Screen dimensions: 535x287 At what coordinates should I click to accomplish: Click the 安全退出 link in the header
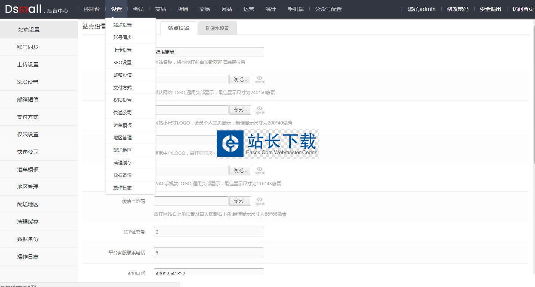(x=490, y=9)
